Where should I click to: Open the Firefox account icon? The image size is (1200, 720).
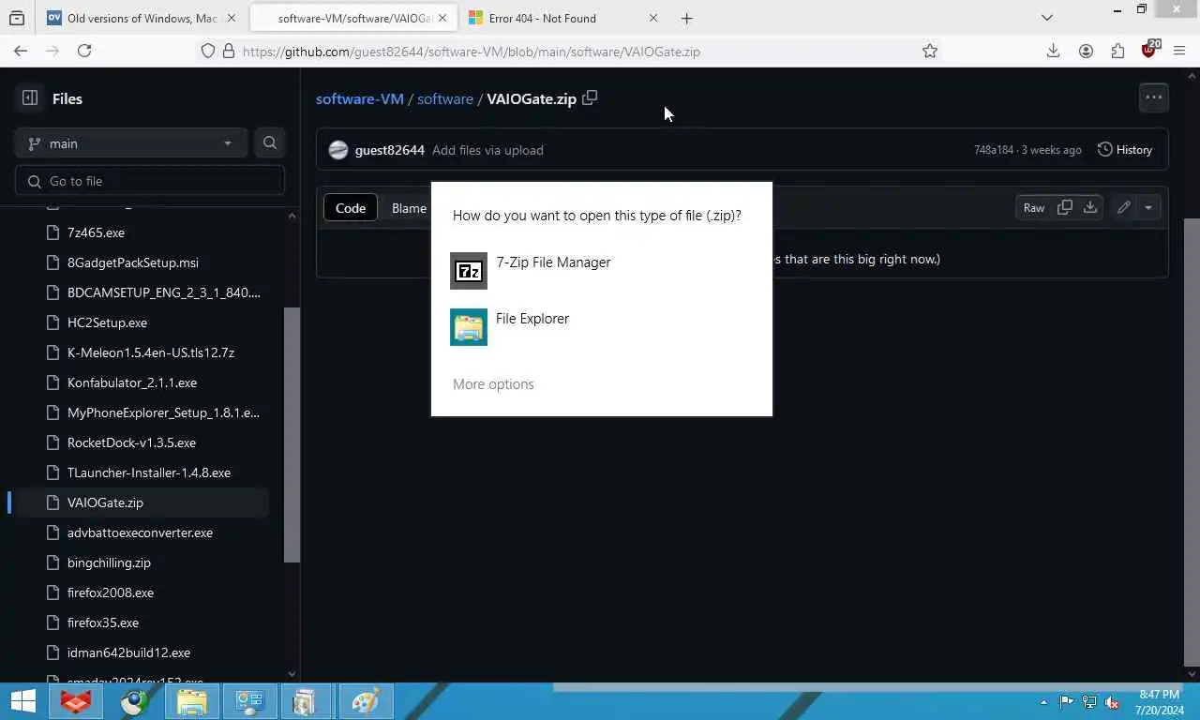pos(1086,52)
